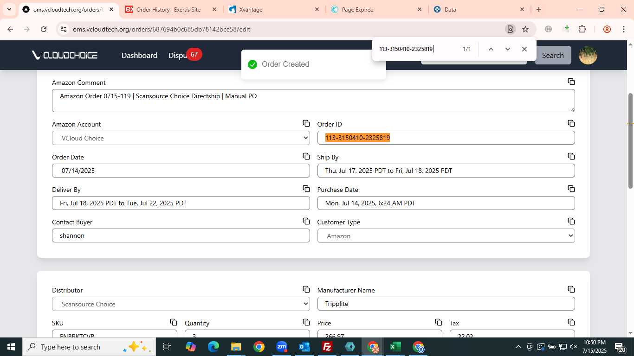Copy the Deliver By value
Image resolution: width=634 pixels, height=356 pixels.
[306, 189]
